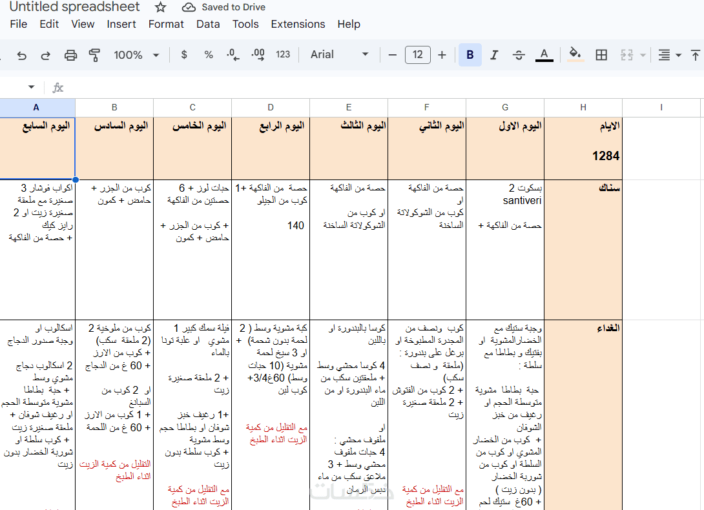Click the merge cells icon
This screenshot has width=704, height=510.
coord(626,55)
